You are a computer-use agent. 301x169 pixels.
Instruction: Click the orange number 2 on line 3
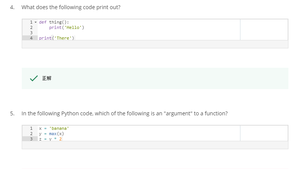tap(60, 139)
